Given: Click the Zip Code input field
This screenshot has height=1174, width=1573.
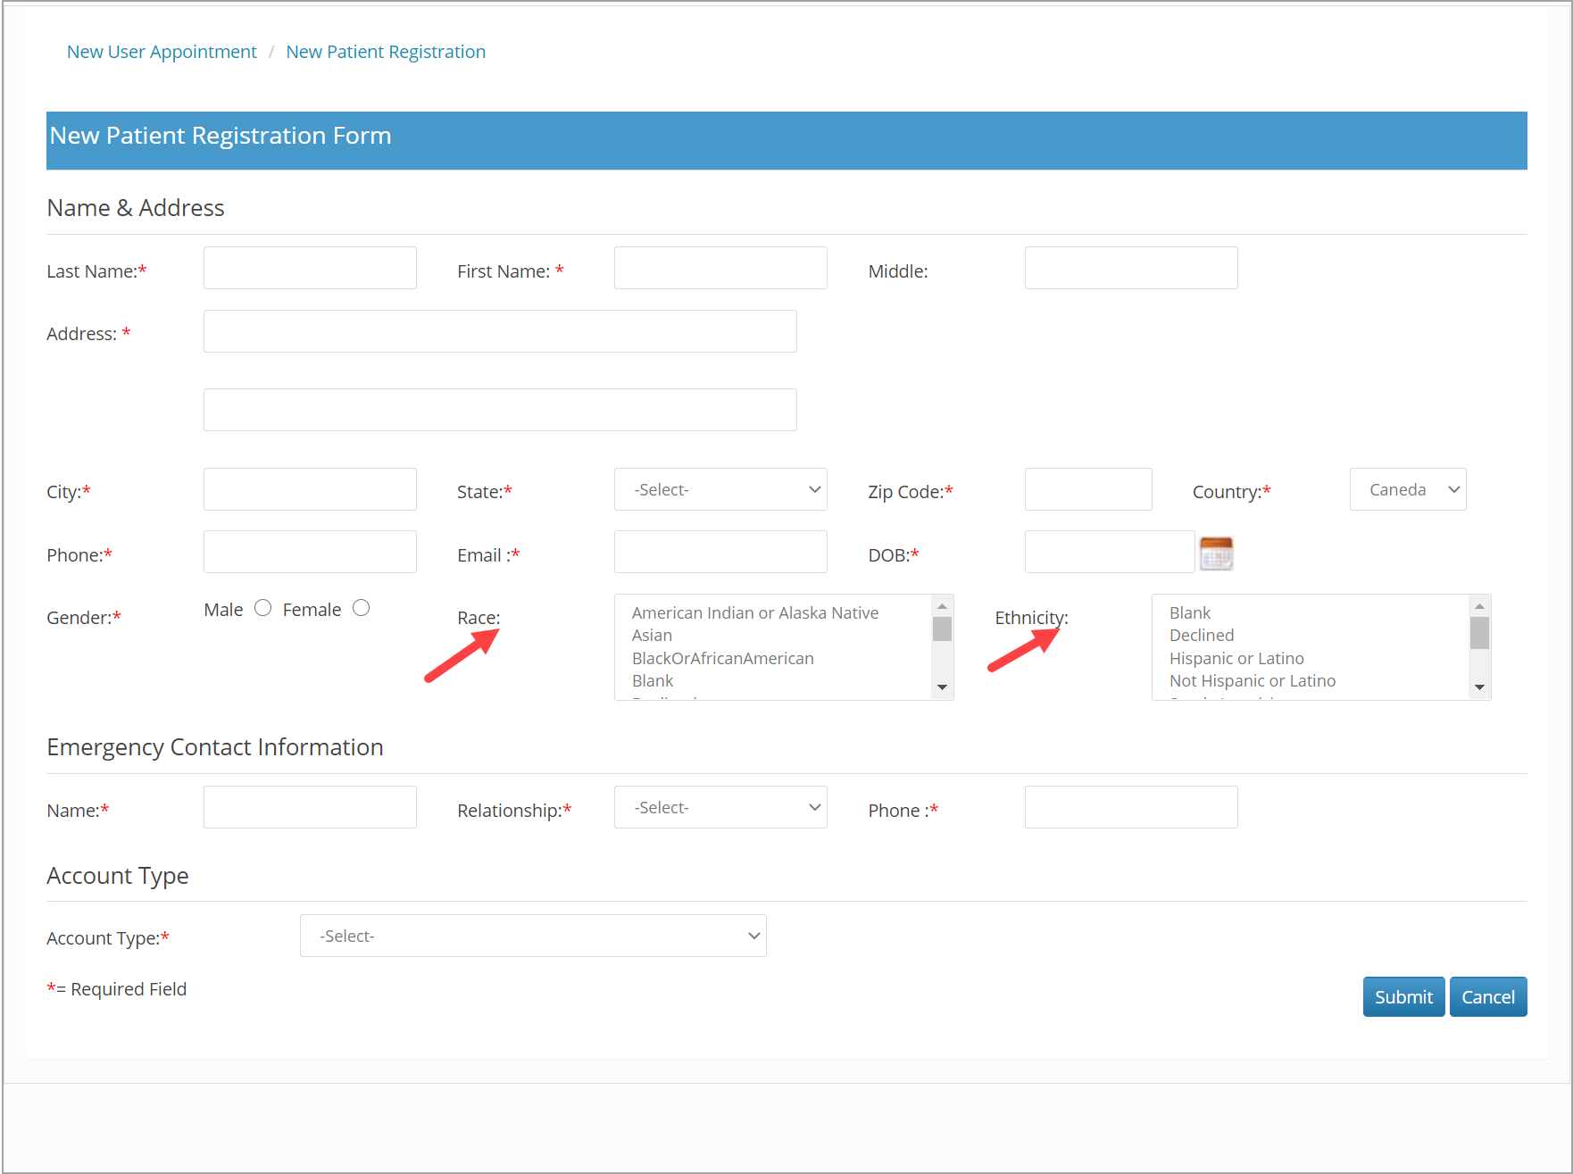Looking at the screenshot, I should [1088, 489].
